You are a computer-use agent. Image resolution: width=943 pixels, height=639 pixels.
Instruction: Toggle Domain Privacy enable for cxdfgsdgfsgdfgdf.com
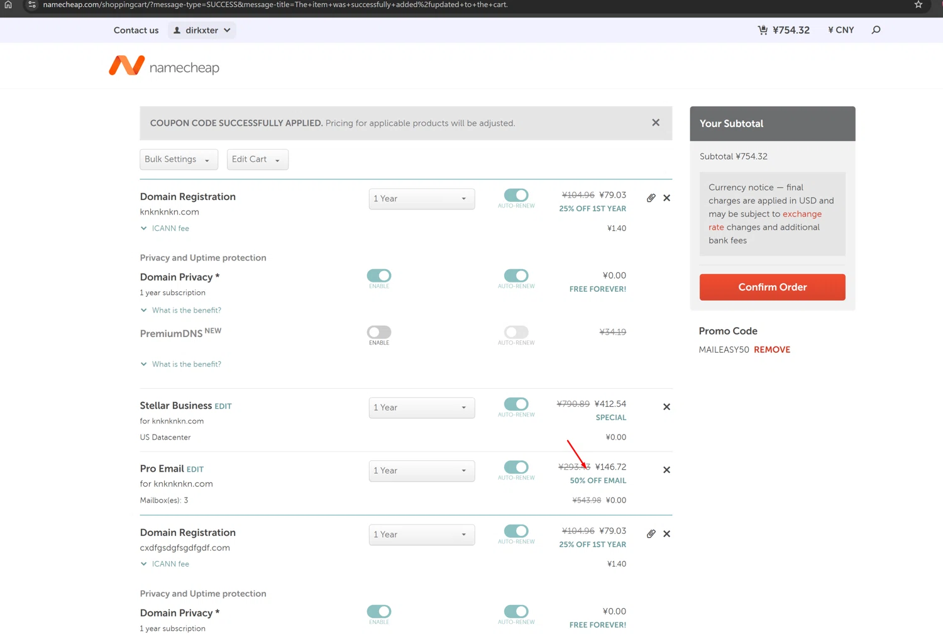click(x=379, y=611)
